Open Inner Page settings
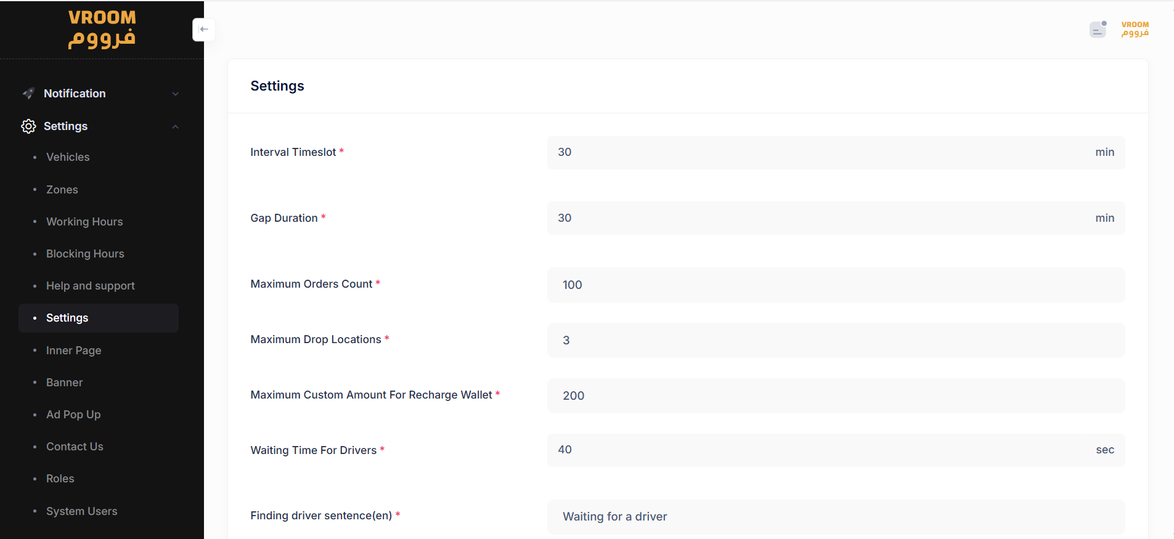Image resolution: width=1174 pixels, height=539 pixels. pyautogui.click(x=74, y=351)
